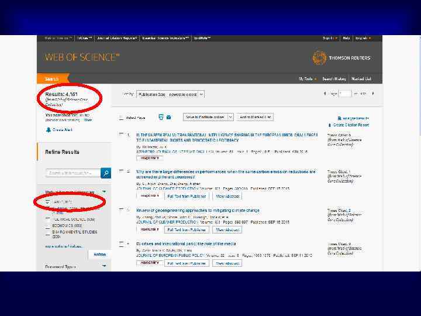Tick the checkbox for result 2

[x=122, y=171]
